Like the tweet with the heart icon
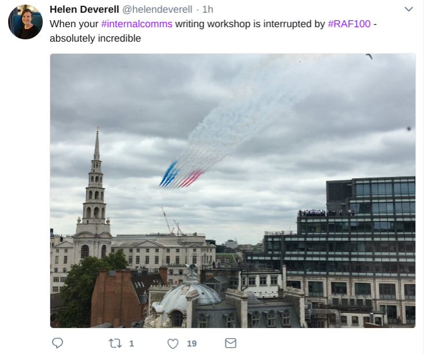Viewport: 424px width, 354px height. 173,344
